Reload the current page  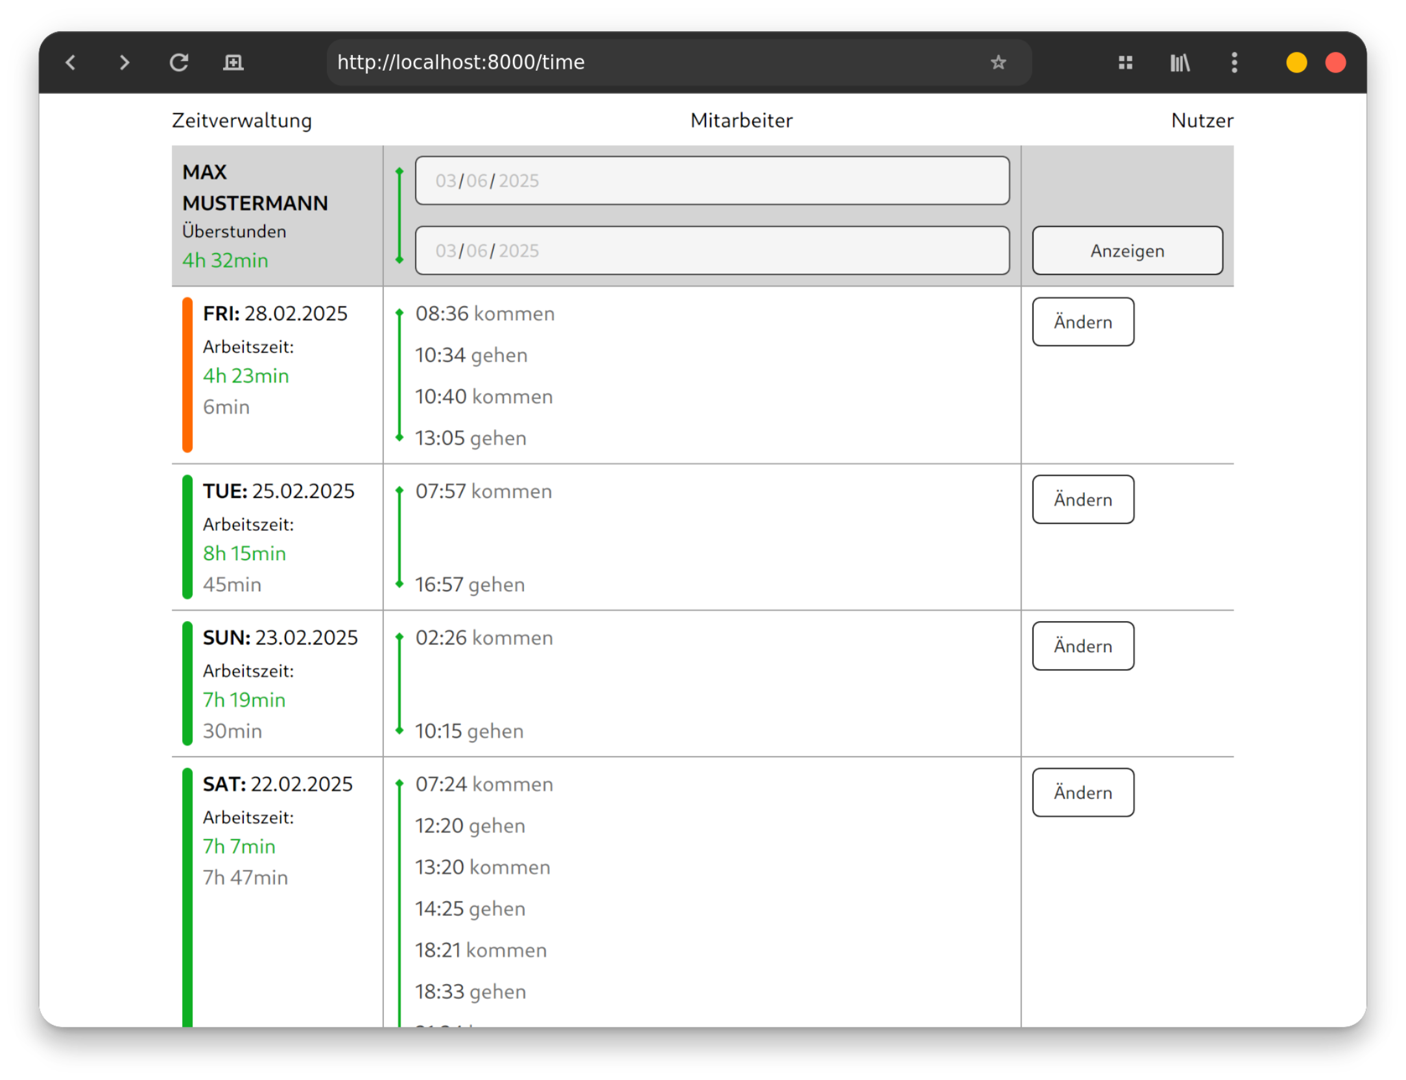(x=179, y=63)
